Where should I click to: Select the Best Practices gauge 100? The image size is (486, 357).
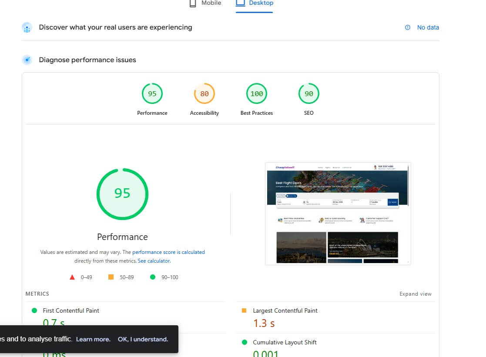[257, 94]
